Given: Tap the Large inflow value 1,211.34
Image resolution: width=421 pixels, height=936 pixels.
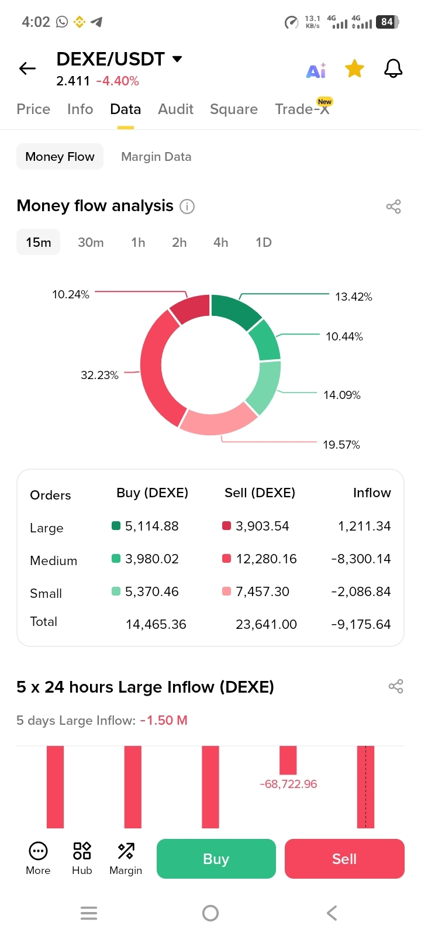Looking at the screenshot, I should coord(364,526).
